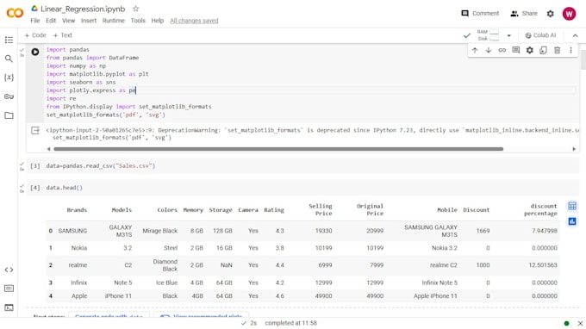The width and height of the screenshot is (586, 329).
Task: Close the bottom status bar
Action: pos(580,323)
